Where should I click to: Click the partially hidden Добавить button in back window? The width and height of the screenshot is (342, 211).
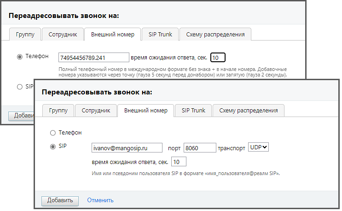(21, 116)
